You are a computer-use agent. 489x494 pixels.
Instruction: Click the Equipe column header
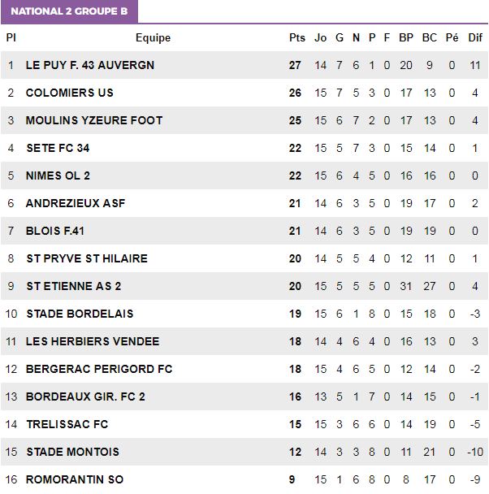click(x=153, y=38)
